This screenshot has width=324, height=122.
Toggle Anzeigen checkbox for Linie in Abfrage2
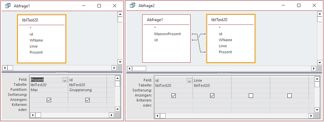pos(212,96)
